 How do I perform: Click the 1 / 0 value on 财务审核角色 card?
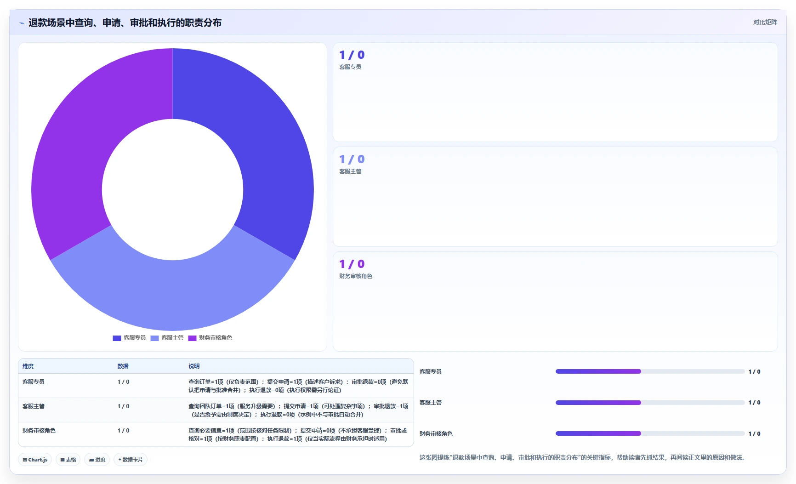[x=352, y=264]
